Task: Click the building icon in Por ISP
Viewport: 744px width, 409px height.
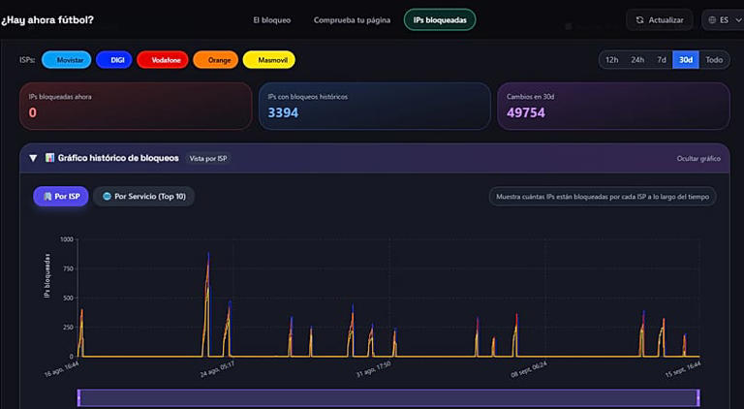Action: coord(47,197)
